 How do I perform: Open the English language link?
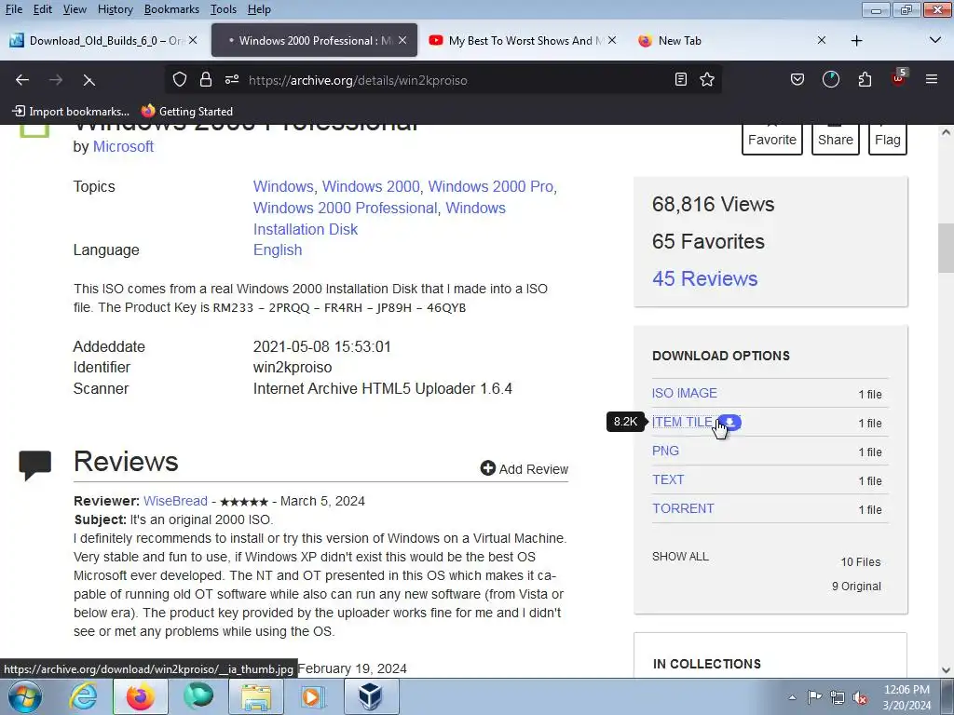coord(278,250)
